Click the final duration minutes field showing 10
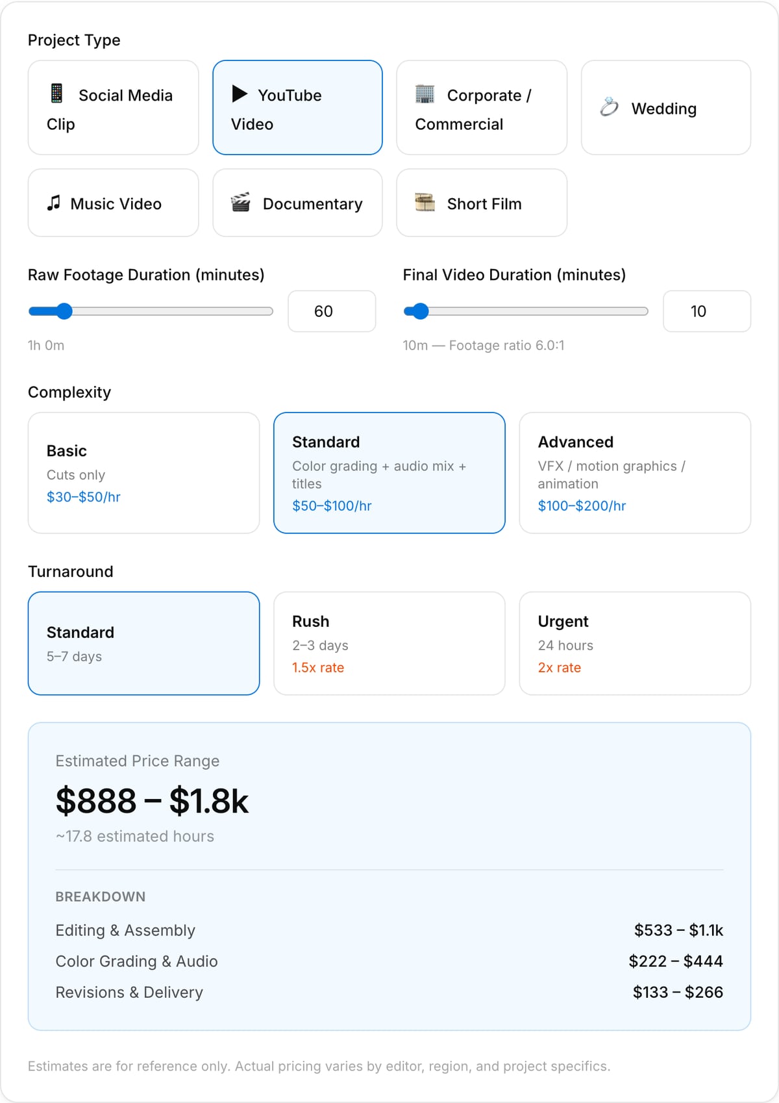 tap(707, 311)
